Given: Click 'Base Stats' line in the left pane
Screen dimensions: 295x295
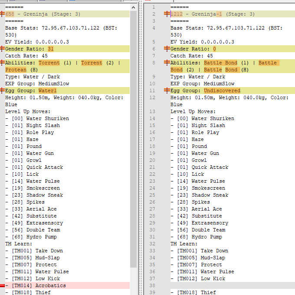Looking at the screenshot, I should pyautogui.click(x=61, y=31).
